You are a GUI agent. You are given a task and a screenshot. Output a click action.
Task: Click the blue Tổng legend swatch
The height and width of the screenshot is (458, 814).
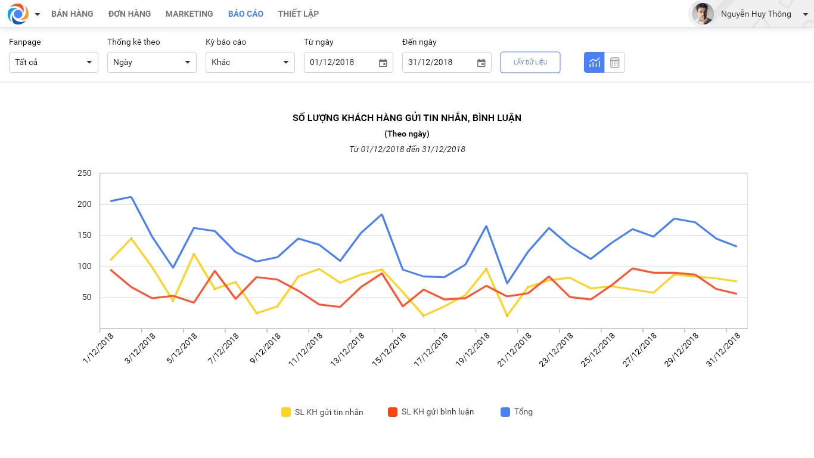pos(505,412)
